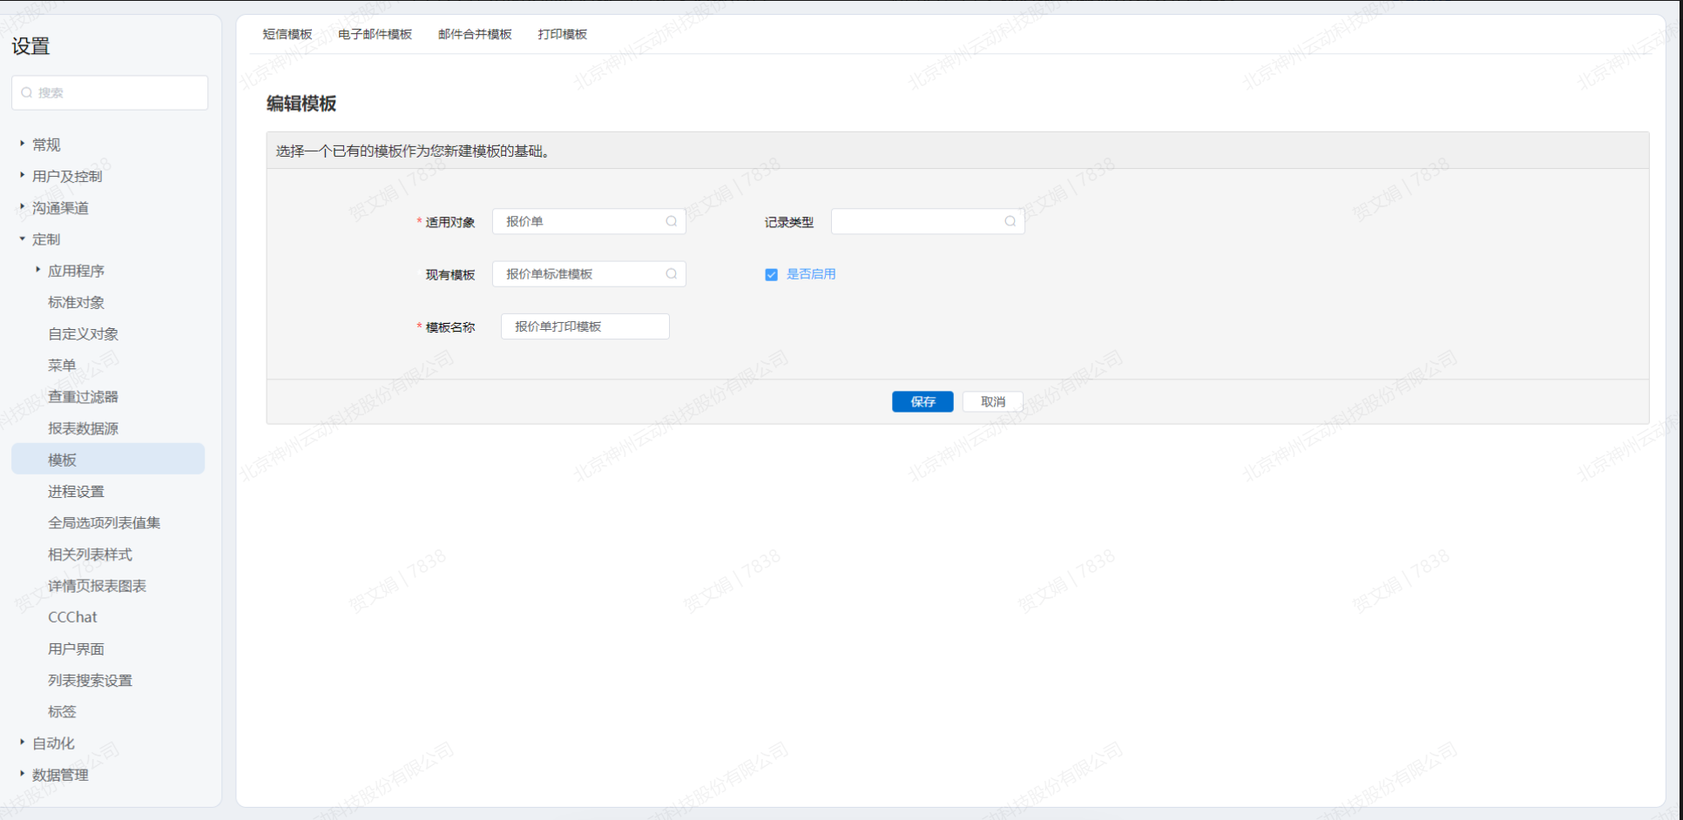1683x820 pixels.
Task: Go to 报表数据源 settings
Action: [83, 428]
